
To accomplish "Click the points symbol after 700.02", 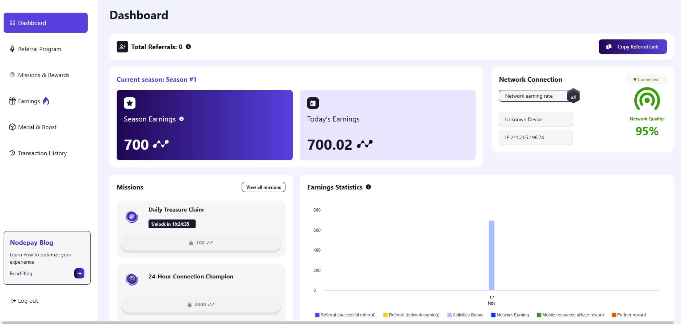I will pos(365,144).
